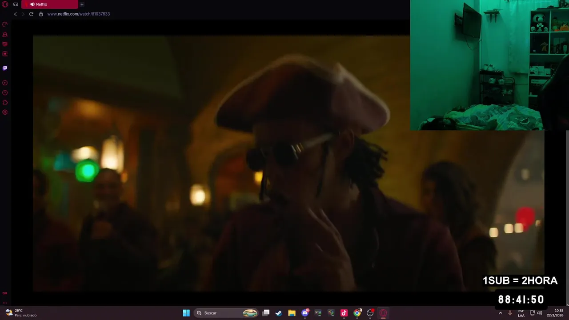Open Twitch panel in sidebar
The width and height of the screenshot is (569, 320).
[x=5, y=68]
